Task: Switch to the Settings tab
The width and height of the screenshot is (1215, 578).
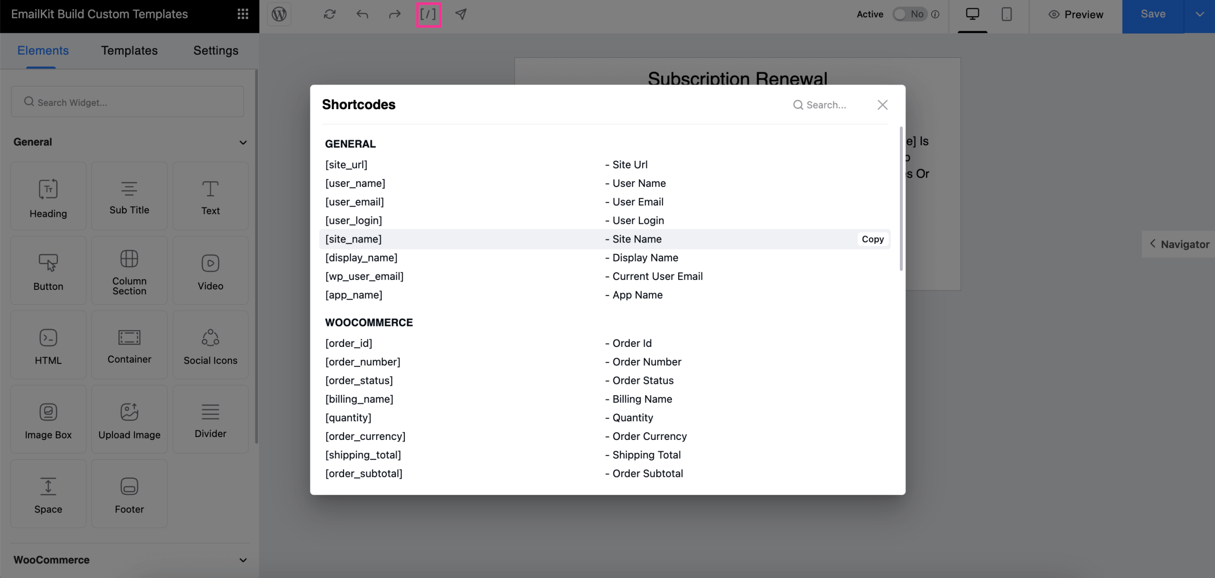Action: coord(215,51)
